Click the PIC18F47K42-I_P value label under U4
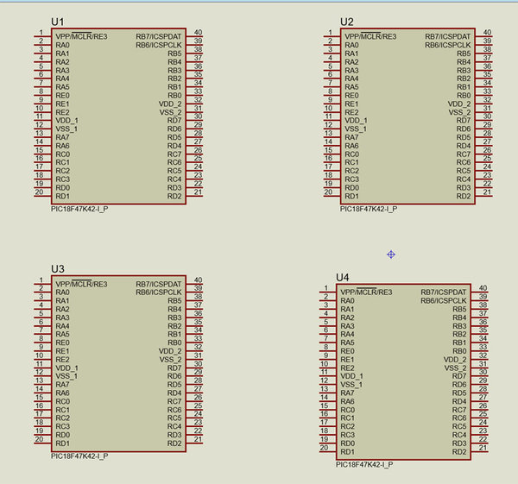518x484 pixels. tap(364, 464)
